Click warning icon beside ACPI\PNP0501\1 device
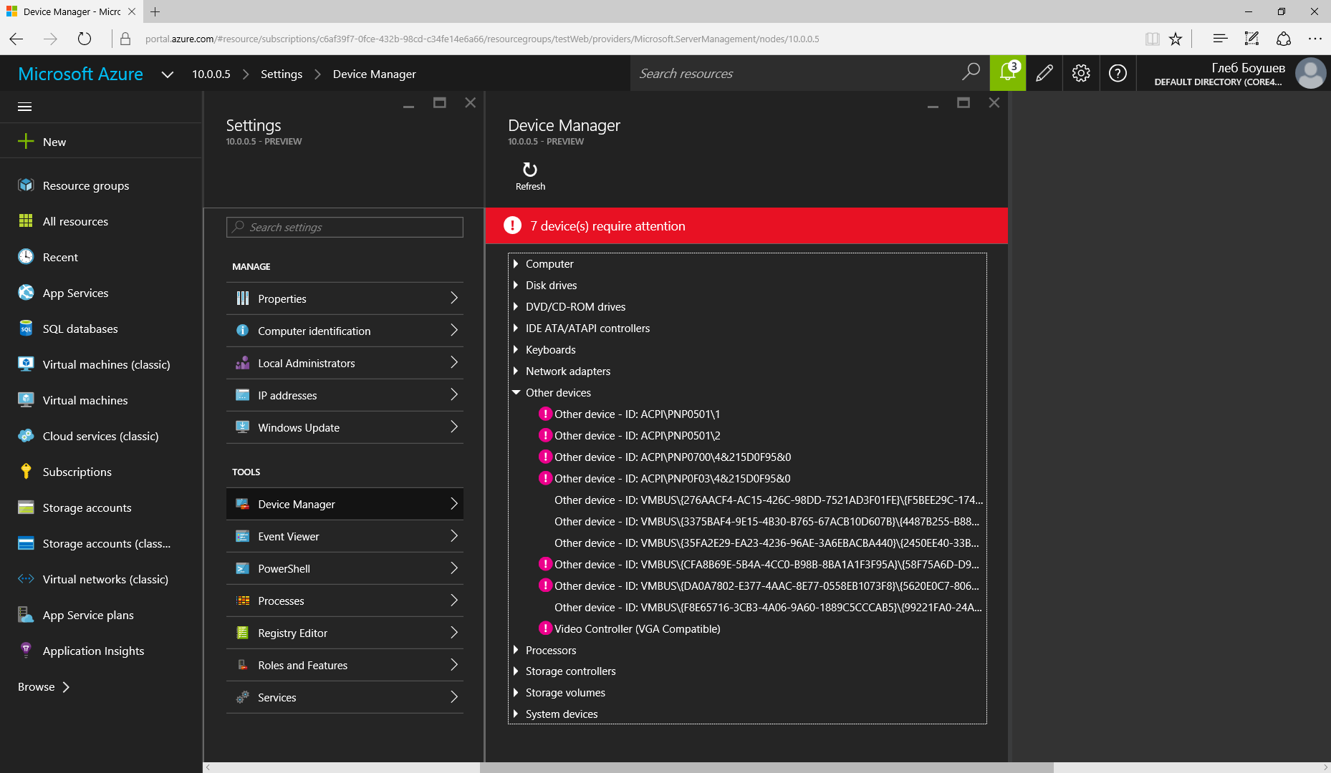1331x773 pixels. [545, 414]
